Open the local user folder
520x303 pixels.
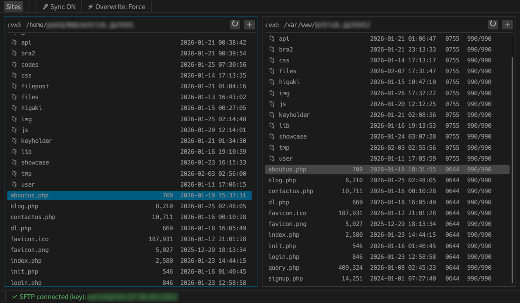click(x=28, y=184)
